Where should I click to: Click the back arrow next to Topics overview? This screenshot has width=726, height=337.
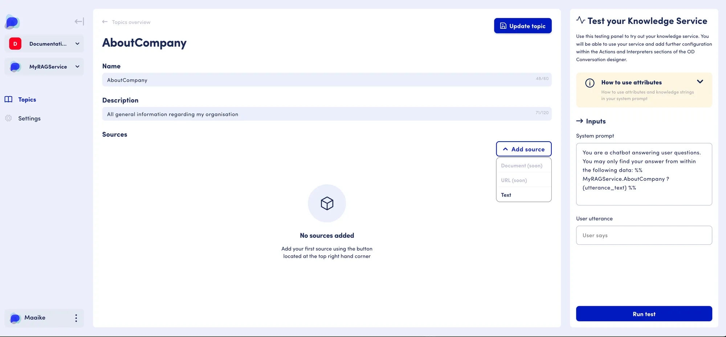tap(105, 22)
